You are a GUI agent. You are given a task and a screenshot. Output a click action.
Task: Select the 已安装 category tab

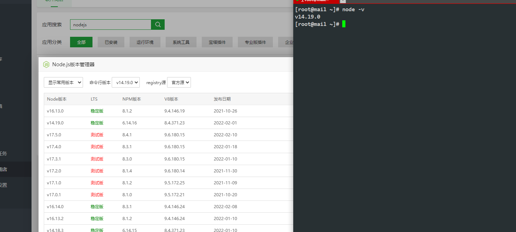111,42
